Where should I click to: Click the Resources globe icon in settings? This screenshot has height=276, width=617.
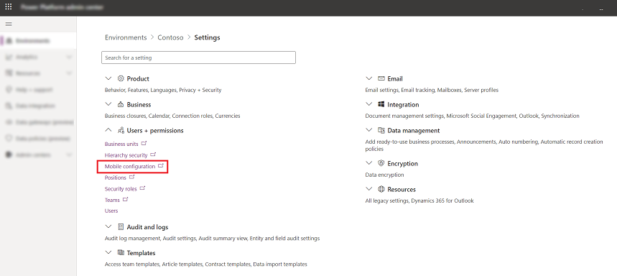(x=381, y=189)
